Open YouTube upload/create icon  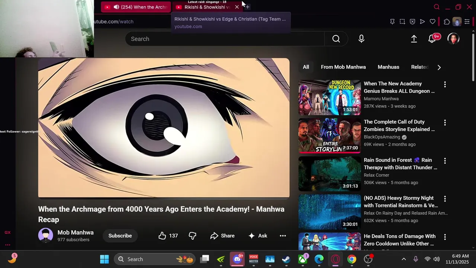tap(414, 39)
